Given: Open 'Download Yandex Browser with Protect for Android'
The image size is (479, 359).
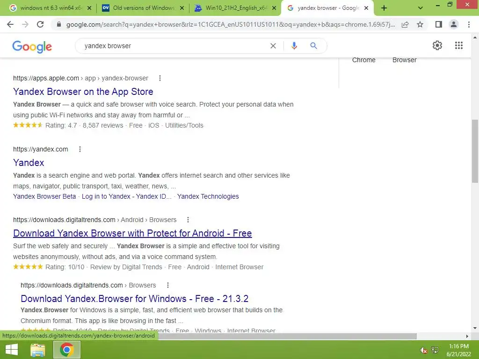Looking at the screenshot, I should point(132,233).
